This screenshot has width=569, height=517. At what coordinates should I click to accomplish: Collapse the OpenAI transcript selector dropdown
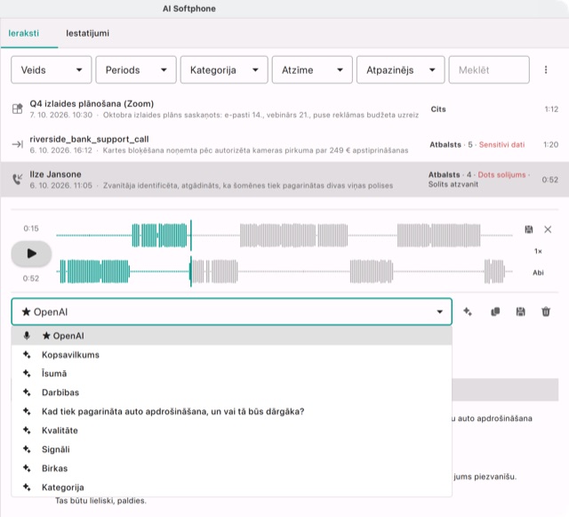(231, 311)
